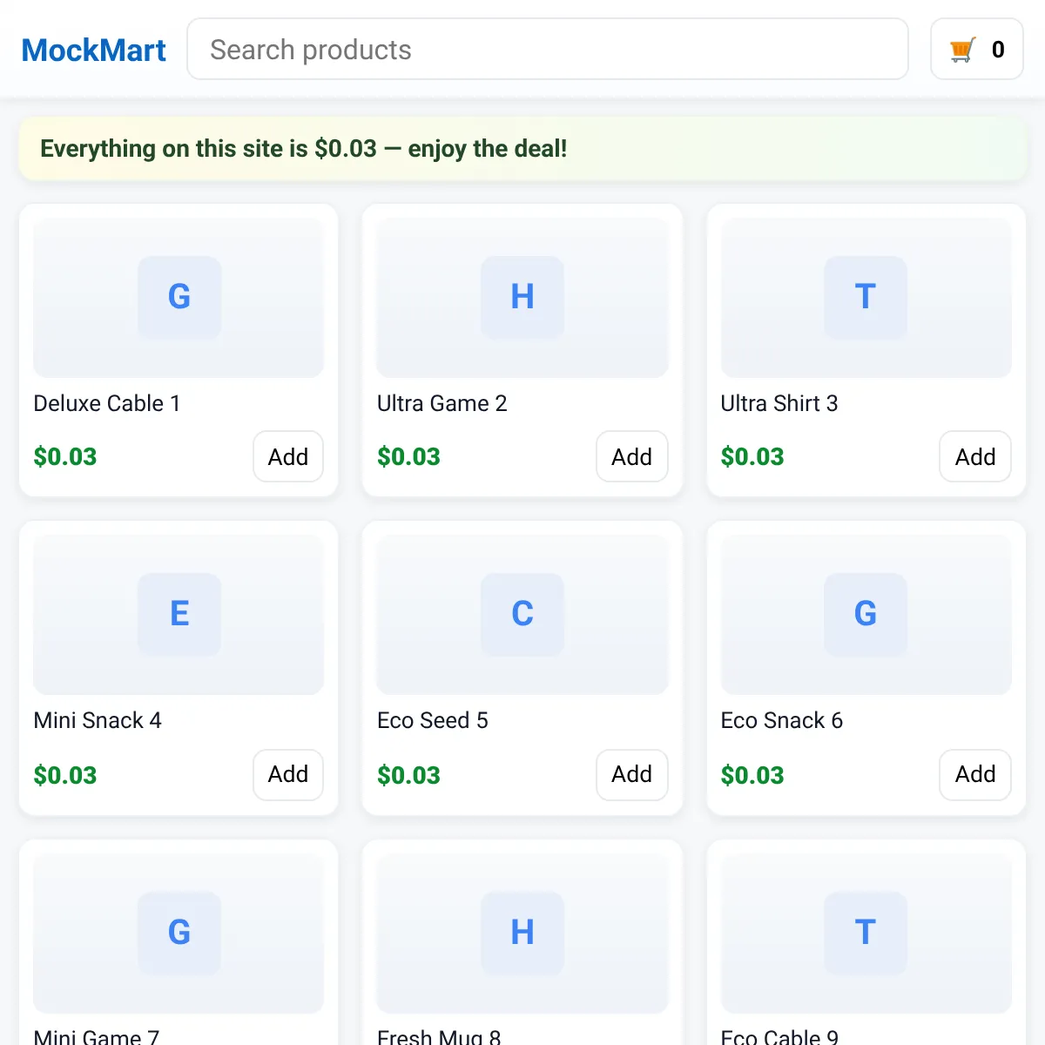Click the everything is $0.03 deal banner
This screenshot has height=1045, width=1045.
[522, 149]
